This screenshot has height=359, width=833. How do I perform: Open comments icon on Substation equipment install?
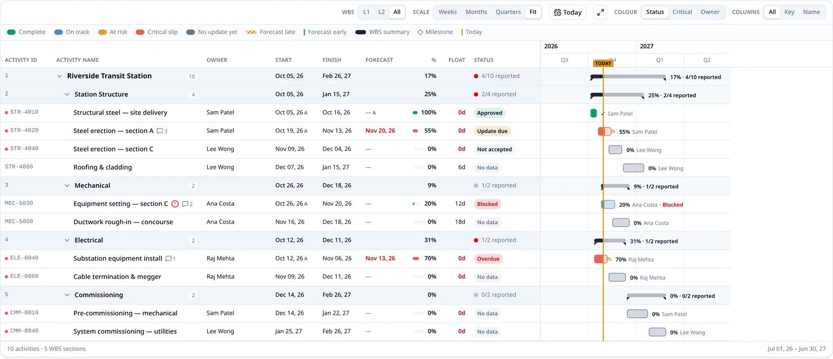click(168, 259)
